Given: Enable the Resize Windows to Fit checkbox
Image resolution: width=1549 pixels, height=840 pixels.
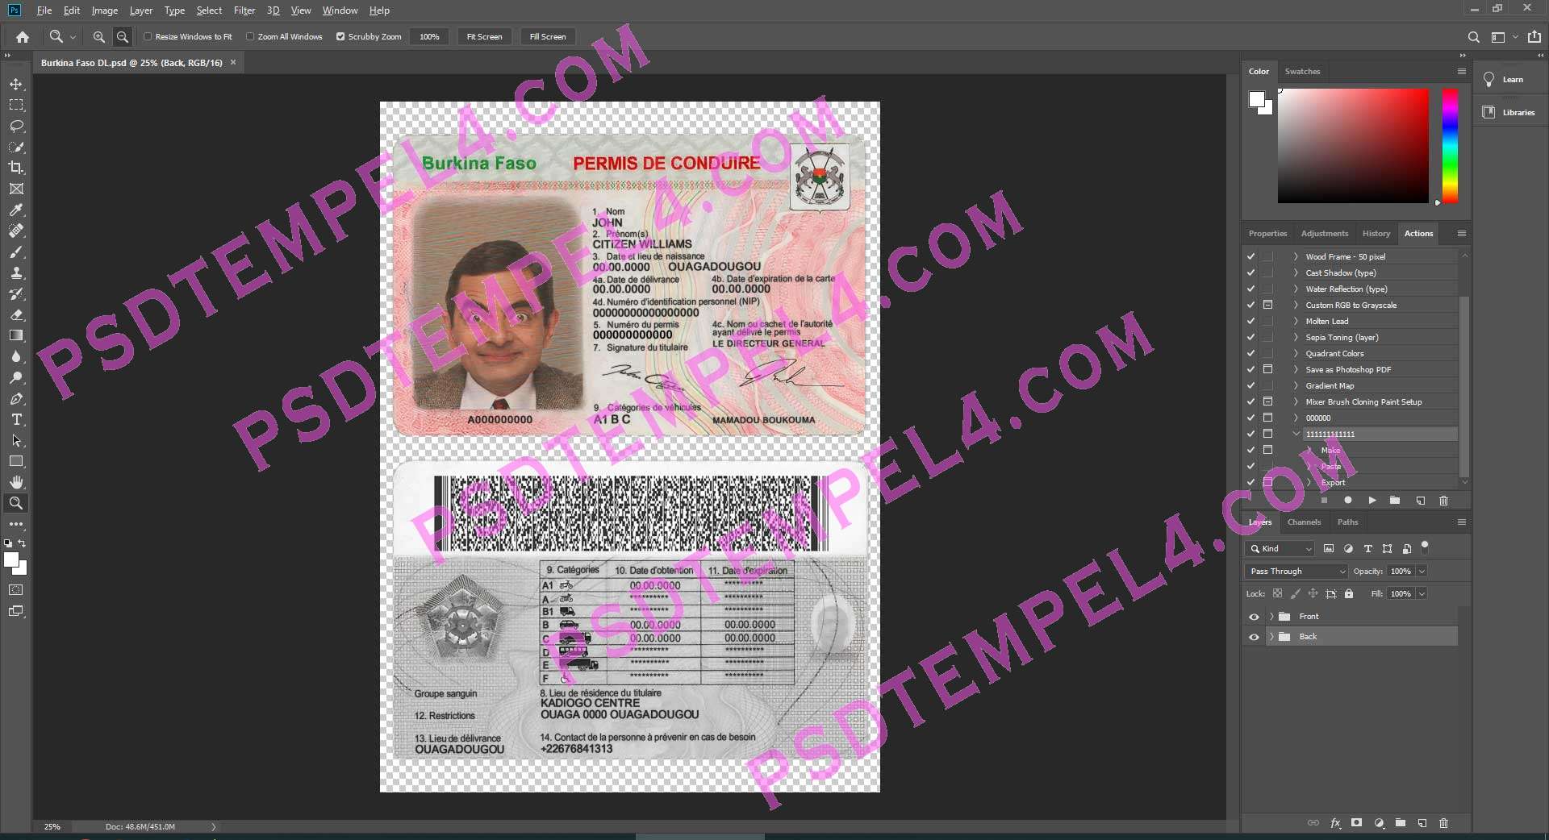Looking at the screenshot, I should pyautogui.click(x=148, y=36).
